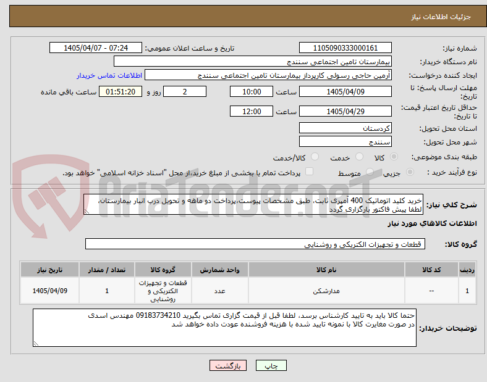Click the goods group field قطعات و تجهیزات

[x=255, y=244]
